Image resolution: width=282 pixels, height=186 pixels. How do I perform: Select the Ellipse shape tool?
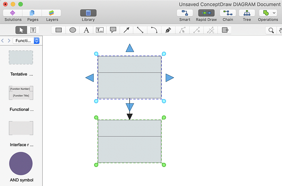tap(73, 30)
